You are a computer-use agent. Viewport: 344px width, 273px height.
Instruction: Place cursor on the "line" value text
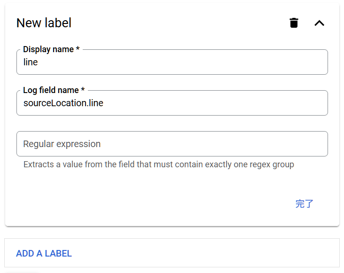(x=31, y=62)
